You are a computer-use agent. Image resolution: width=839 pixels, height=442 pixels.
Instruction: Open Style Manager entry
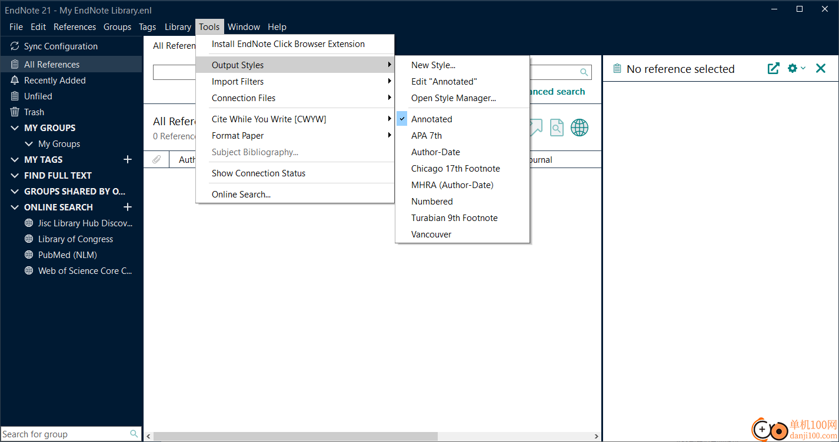[x=462, y=98]
